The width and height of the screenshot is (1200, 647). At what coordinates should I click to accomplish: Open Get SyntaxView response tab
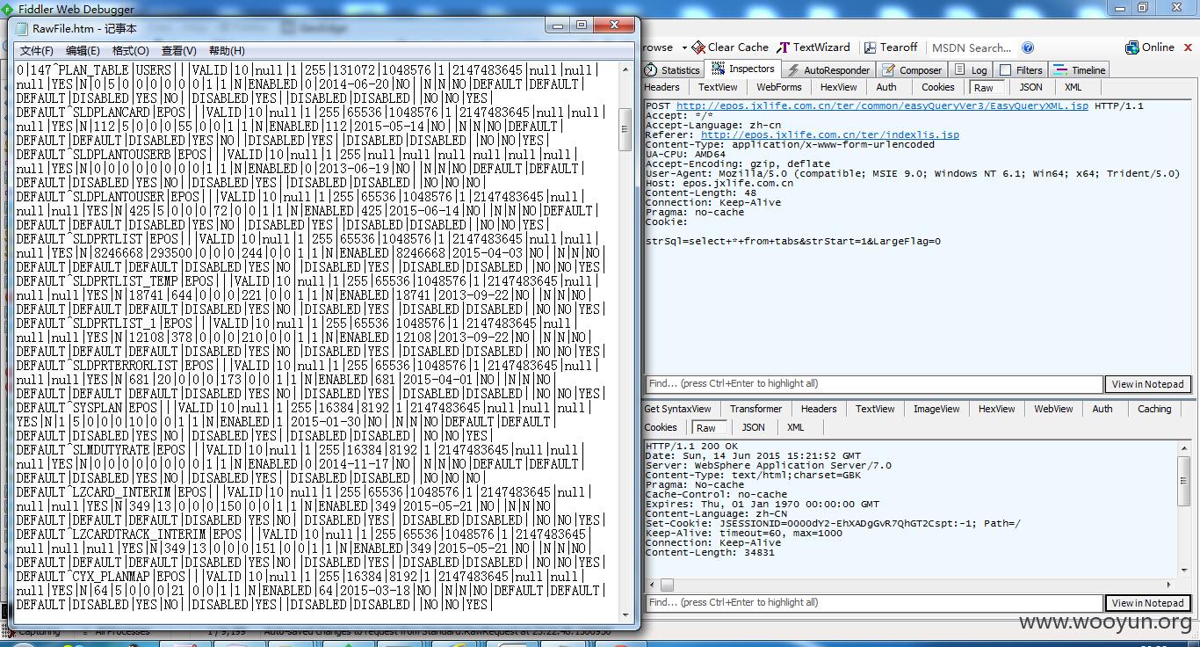coord(677,409)
